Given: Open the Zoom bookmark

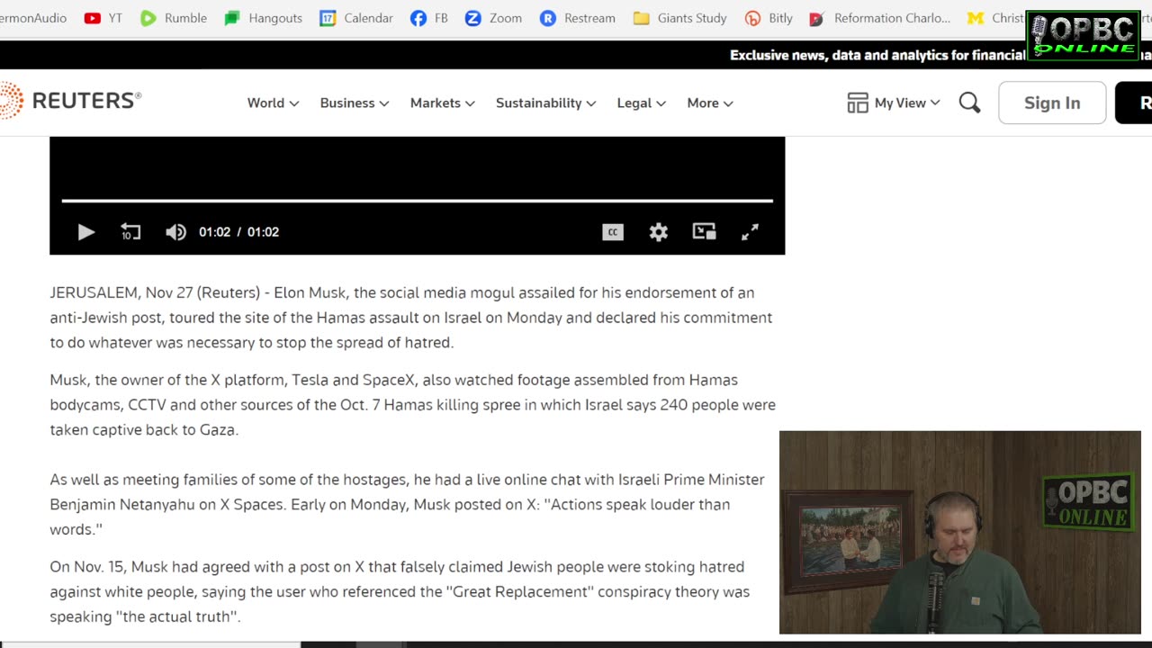Looking at the screenshot, I should coord(493,18).
